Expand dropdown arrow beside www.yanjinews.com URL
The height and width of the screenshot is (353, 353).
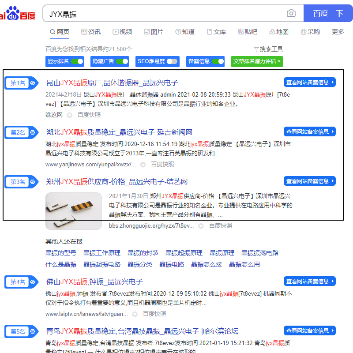point(143,165)
